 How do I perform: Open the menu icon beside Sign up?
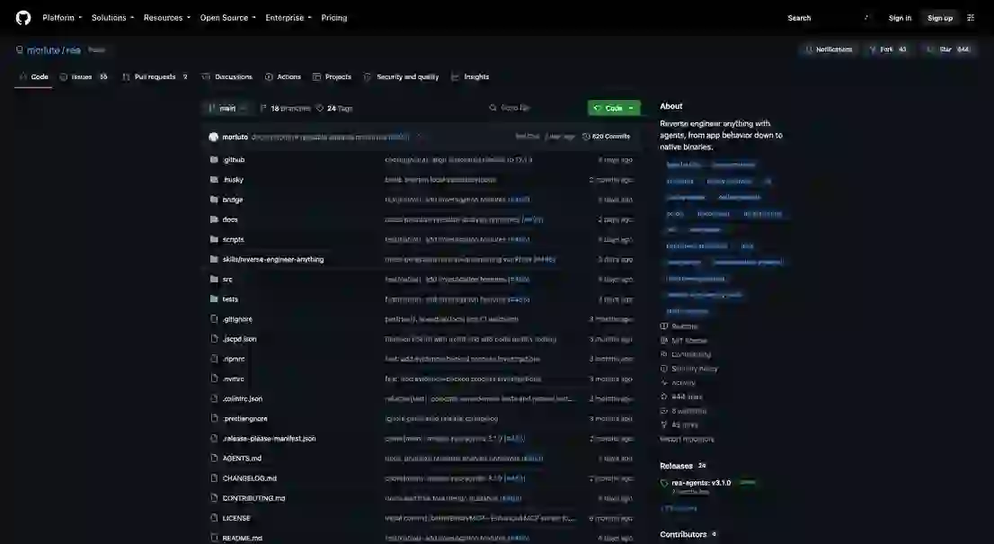click(x=971, y=18)
